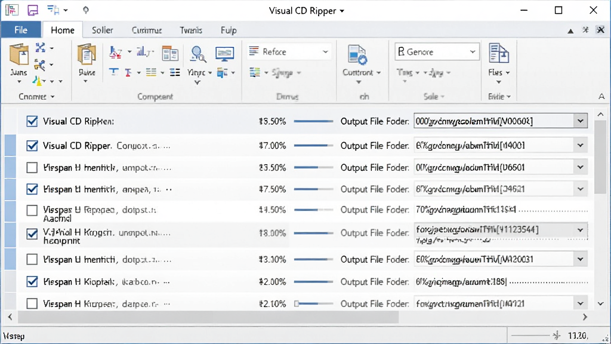This screenshot has width=611, height=344.
Task: Click the key connector icon in Cnomre group
Action: 40,64
